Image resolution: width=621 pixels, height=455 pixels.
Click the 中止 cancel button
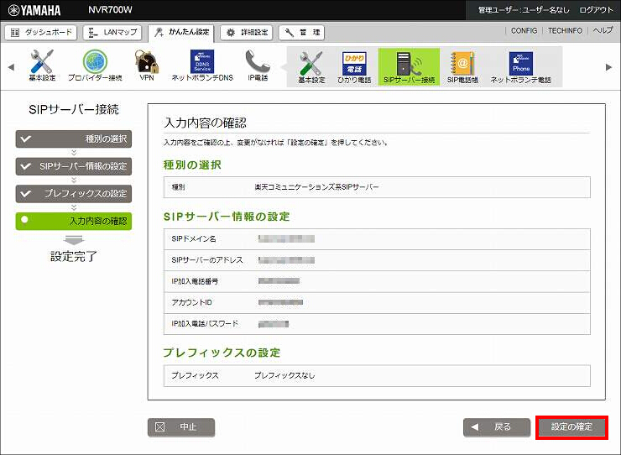(x=181, y=427)
